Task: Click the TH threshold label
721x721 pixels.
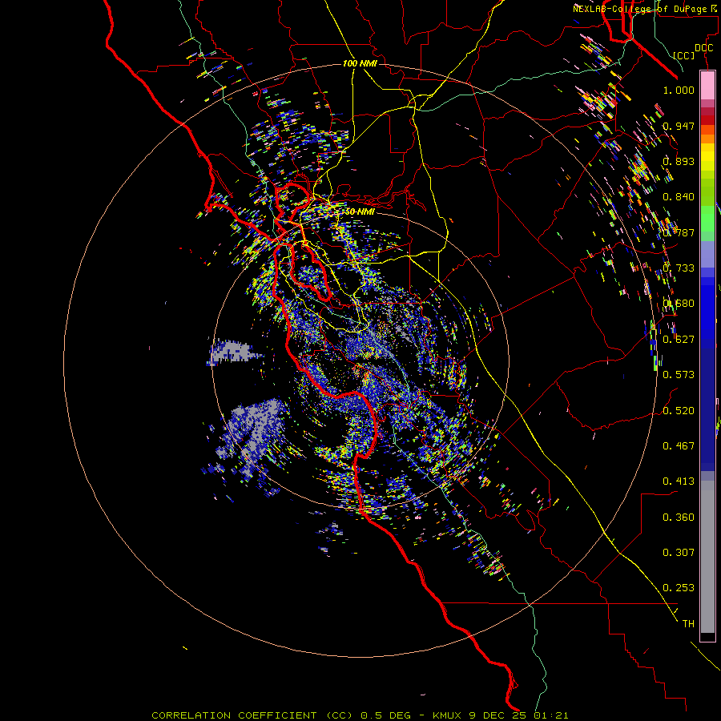Action: click(688, 624)
